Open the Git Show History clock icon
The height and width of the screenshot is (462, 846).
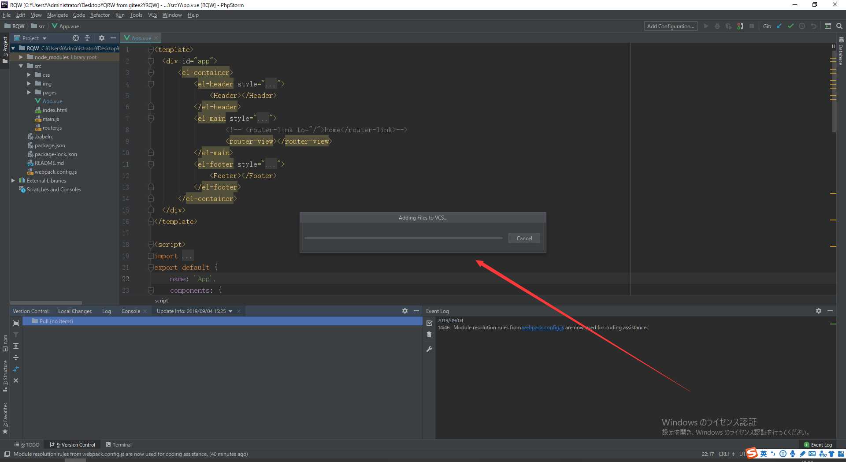coord(802,26)
